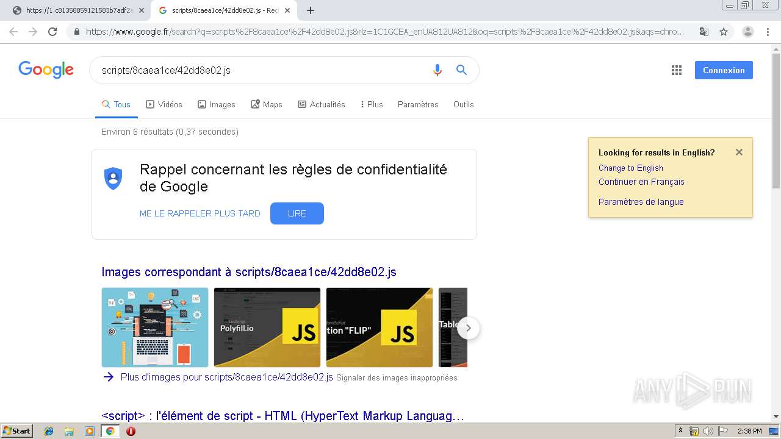Open the Google apps grid
Viewport: 781px width, 439px height.
click(x=677, y=70)
